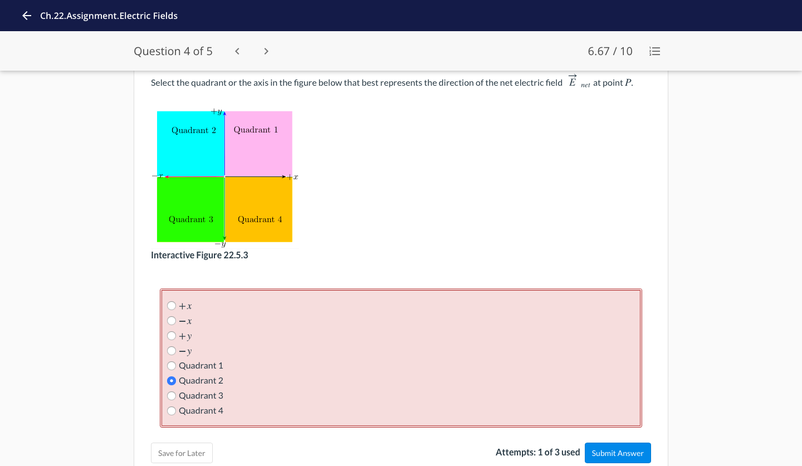The image size is (802, 466).
Task: Pick Quadrant 3 answer option
Action: coord(172,396)
